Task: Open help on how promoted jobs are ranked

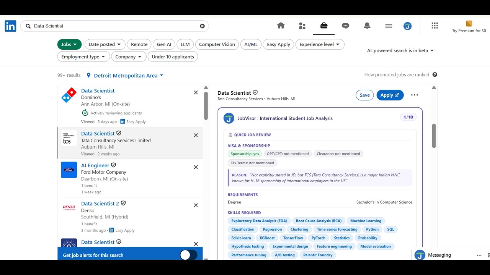Action: tap(435, 75)
